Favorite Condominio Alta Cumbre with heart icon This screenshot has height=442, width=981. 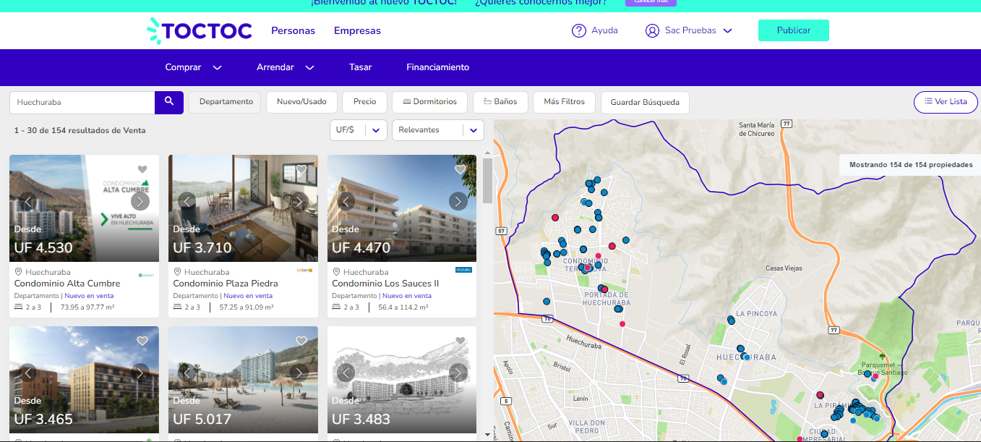[142, 169]
